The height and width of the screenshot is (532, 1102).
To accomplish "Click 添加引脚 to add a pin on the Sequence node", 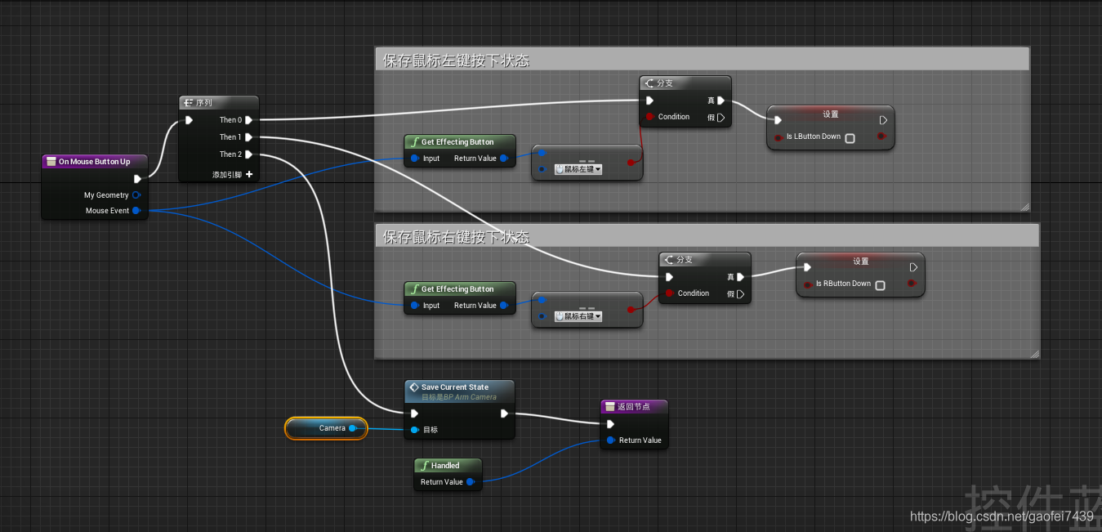I will (230, 174).
